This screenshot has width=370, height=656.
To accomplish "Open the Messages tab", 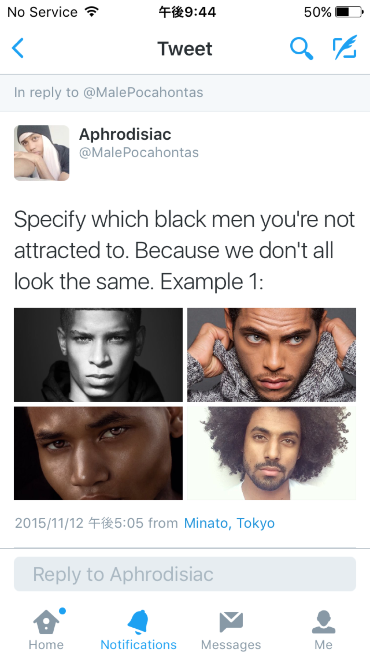I will (231, 630).
